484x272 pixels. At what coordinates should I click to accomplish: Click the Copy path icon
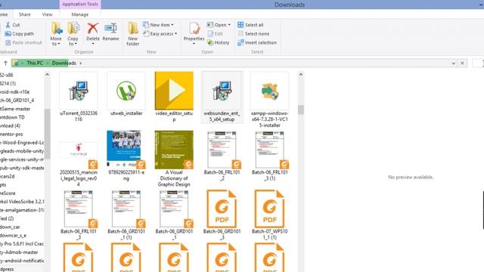[x=8, y=33]
